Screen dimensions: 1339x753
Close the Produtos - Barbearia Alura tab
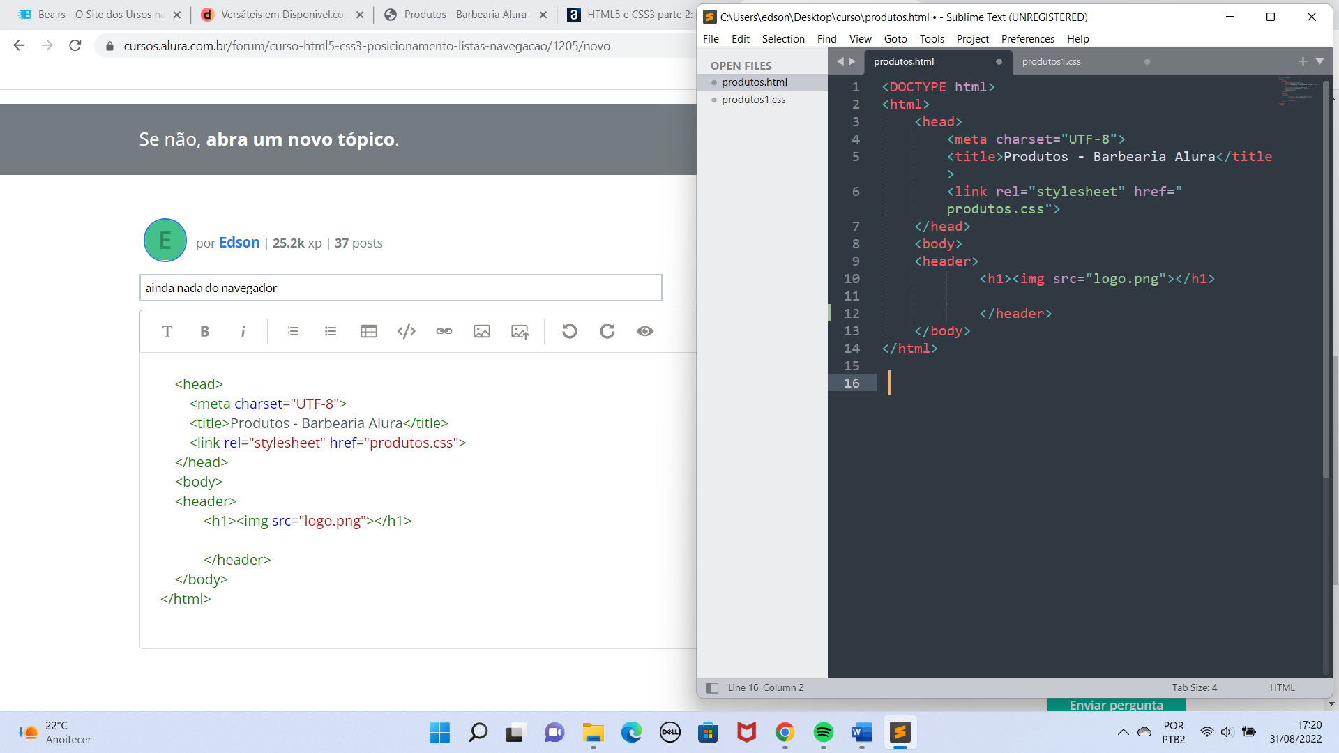click(x=543, y=15)
